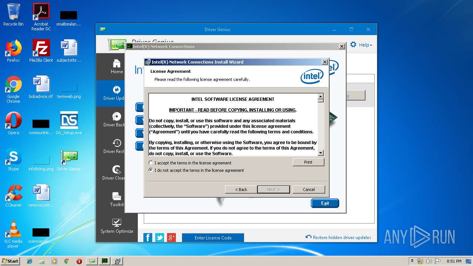
Task: Click the settings gear icon in Driver Genius
Action: (x=353, y=44)
